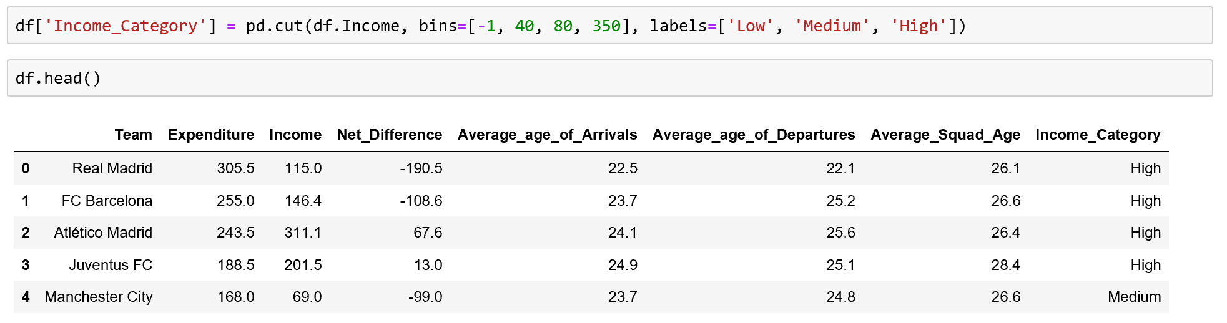
Task: Click row index 1
Action: click(26, 201)
